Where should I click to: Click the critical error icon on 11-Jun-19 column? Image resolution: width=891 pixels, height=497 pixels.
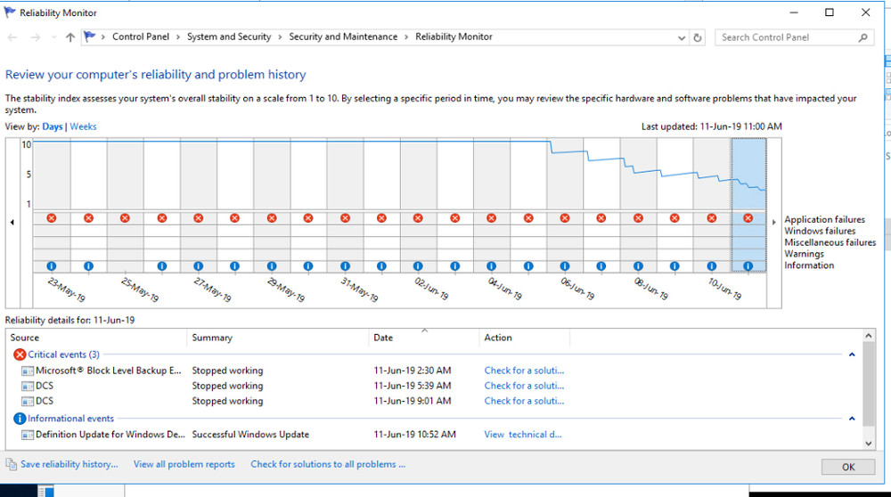coord(748,218)
